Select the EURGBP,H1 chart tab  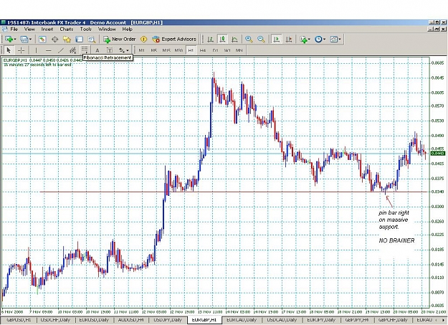point(204,320)
